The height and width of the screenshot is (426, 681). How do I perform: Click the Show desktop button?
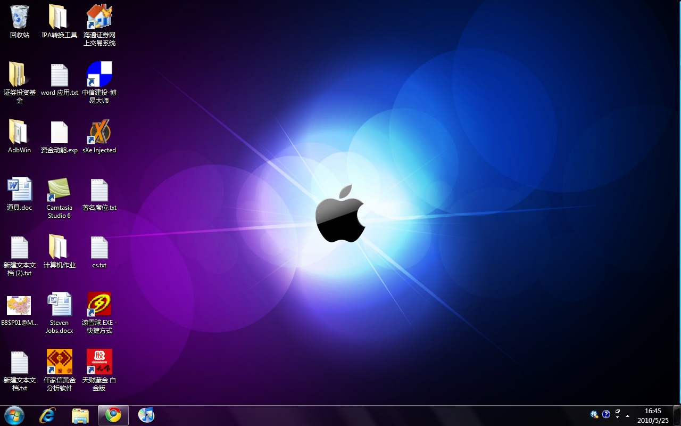pyautogui.click(x=677, y=415)
